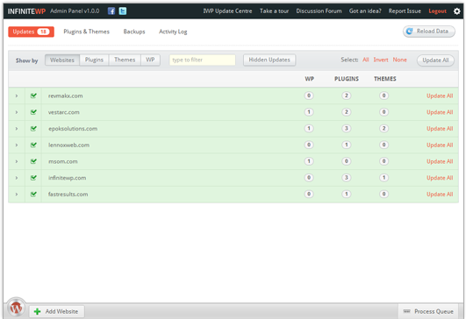This screenshot has width=466, height=319.
Task: Update All for epoksolutions.com
Action: point(440,129)
